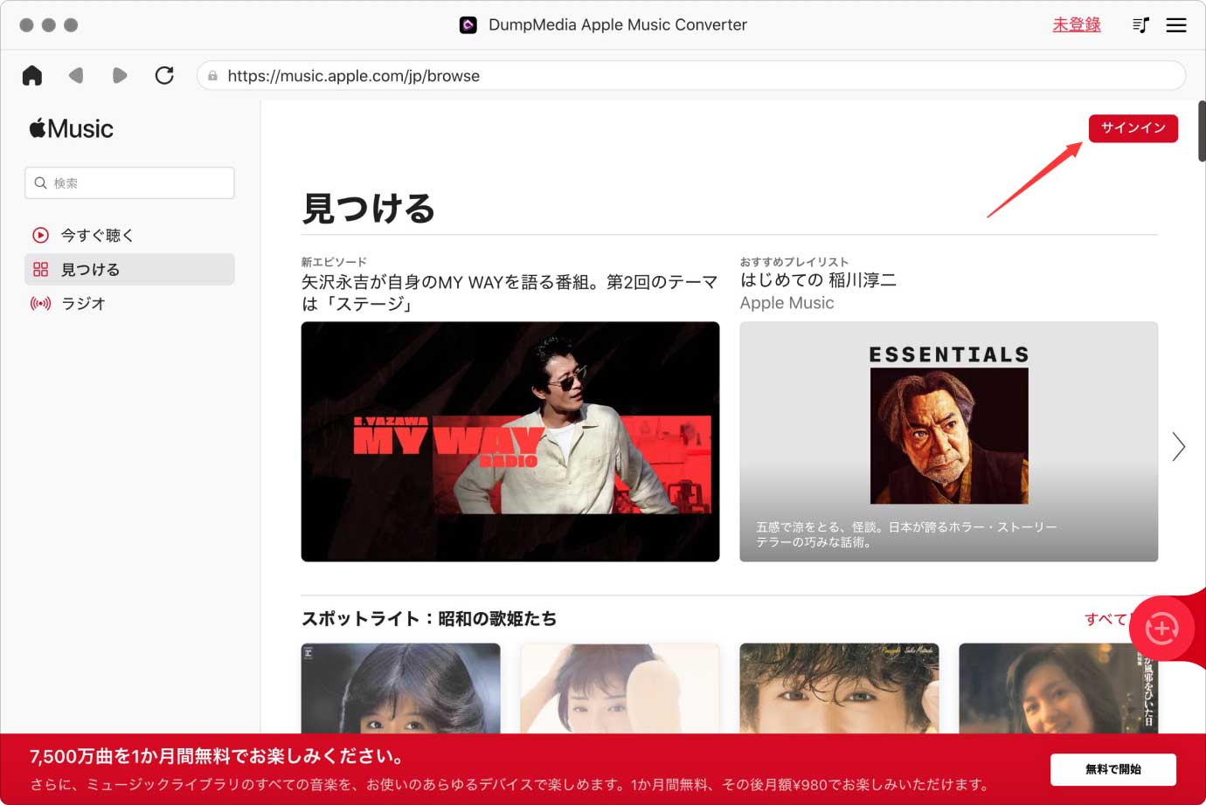Open 今すぐ聴く in the sidebar
This screenshot has width=1206, height=805.
coord(129,235)
